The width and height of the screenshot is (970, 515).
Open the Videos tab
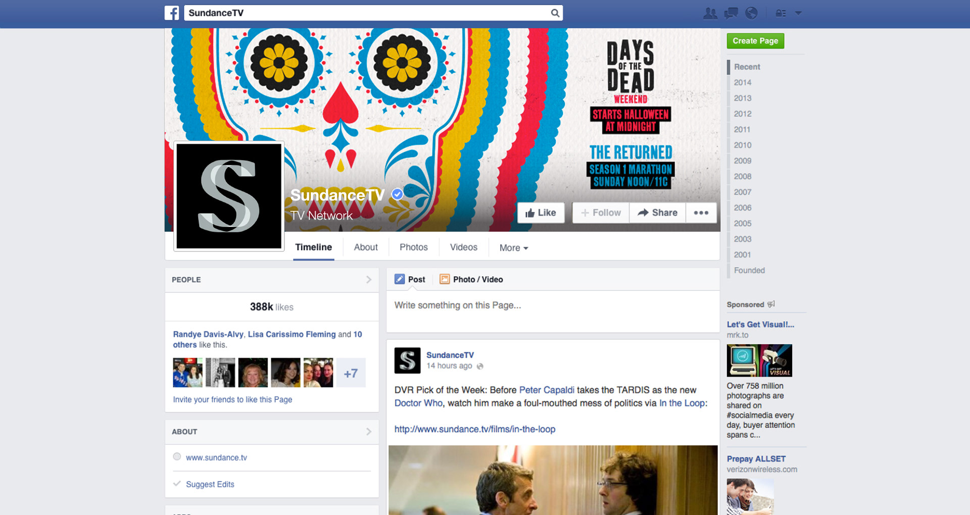(x=464, y=247)
